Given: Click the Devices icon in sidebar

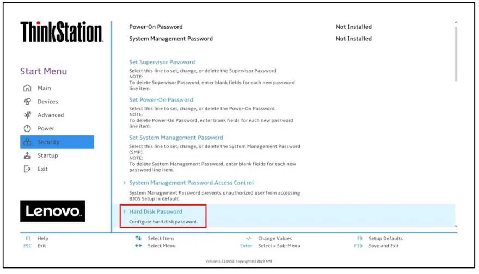Looking at the screenshot, I should (27, 102).
